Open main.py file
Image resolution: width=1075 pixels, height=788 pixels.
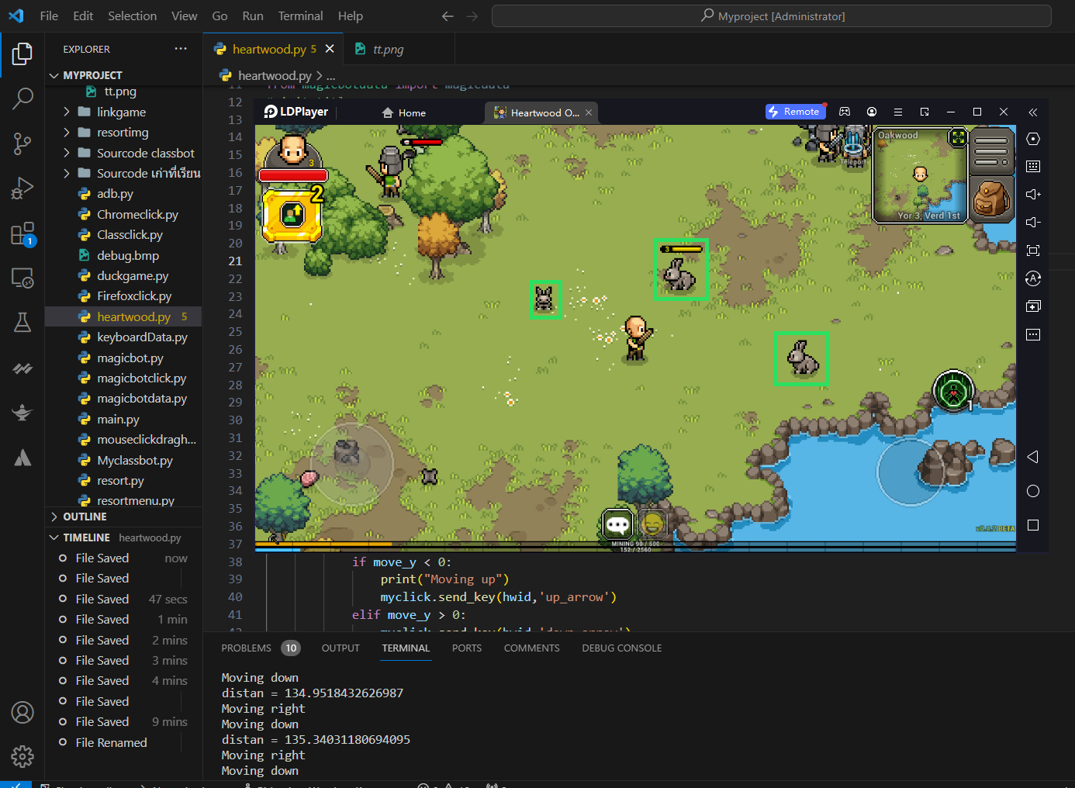[x=118, y=419]
